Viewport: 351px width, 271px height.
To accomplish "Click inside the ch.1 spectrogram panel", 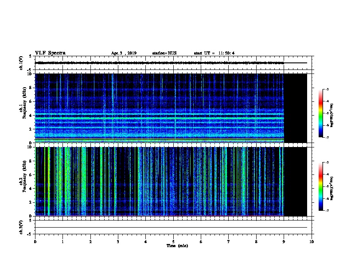I will point(160,108).
